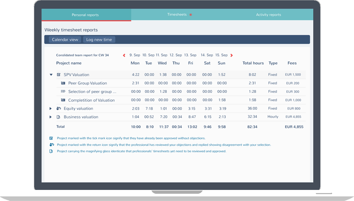Open the Activity reports tab
This screenshot has height=201, width=354.
(x=268, y=15)
